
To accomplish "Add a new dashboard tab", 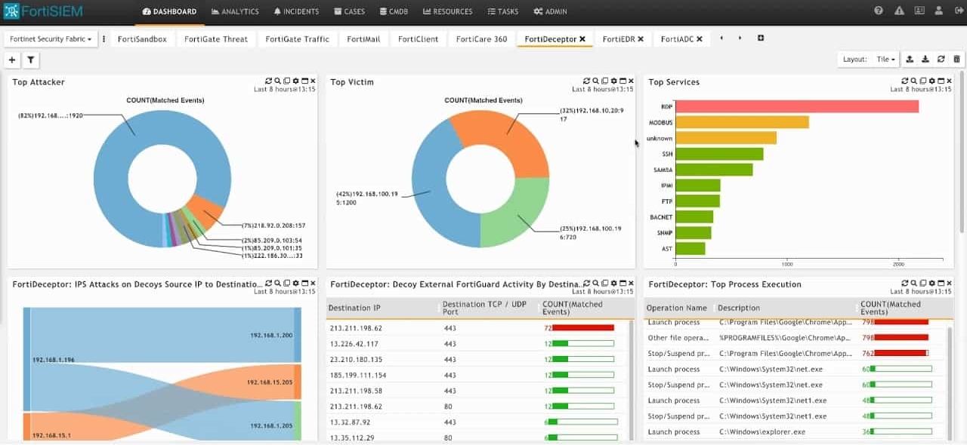I will (x=761, y=38).
